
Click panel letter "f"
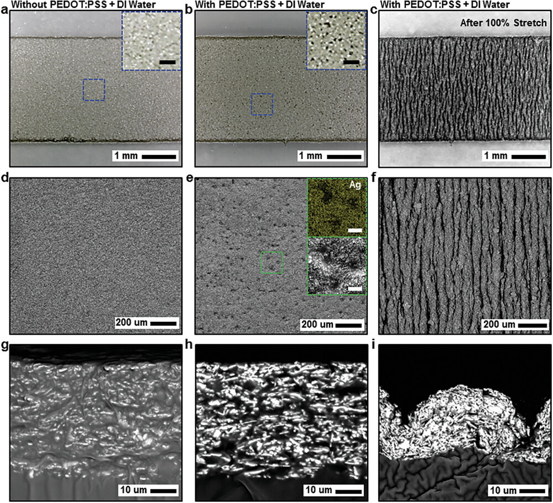374,177
